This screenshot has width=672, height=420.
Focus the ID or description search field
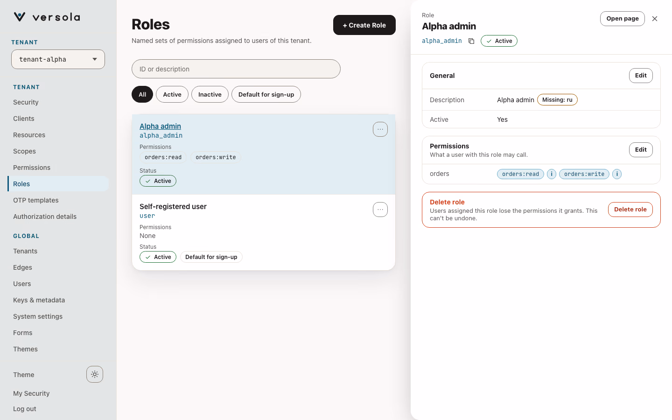(236, 69)
